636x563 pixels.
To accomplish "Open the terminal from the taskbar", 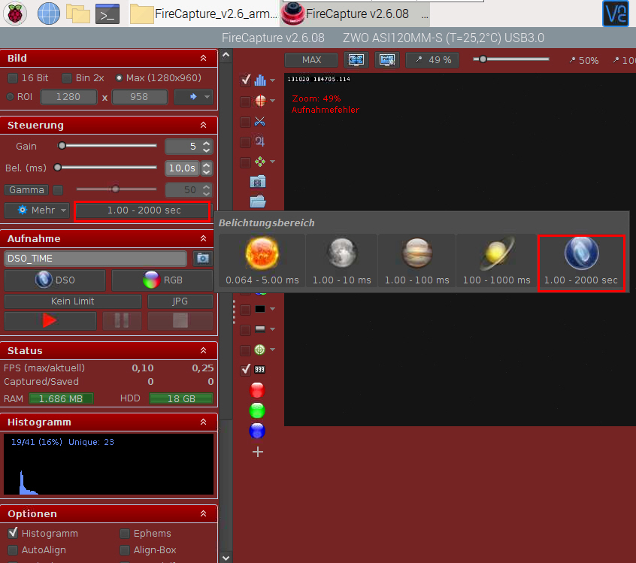I will pyautogui.click(x=108, y=14).
